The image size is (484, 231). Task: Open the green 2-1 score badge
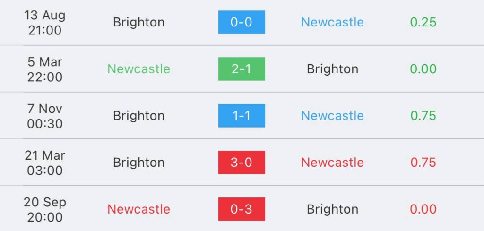[x=242, y=69]
